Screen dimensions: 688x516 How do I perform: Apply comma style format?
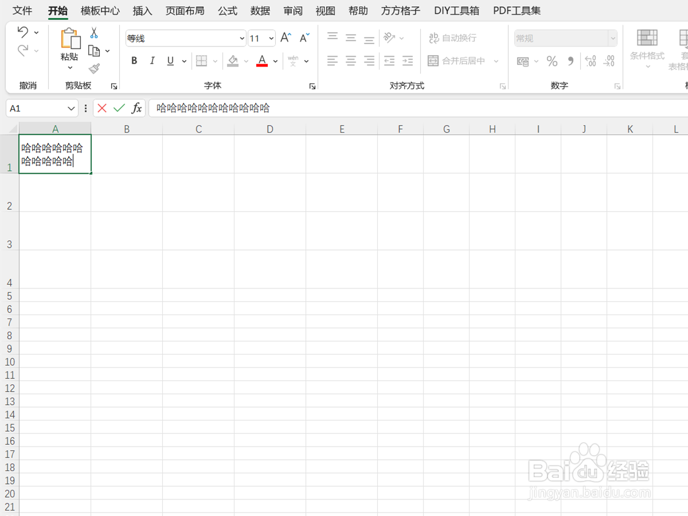(x=570, y=61)
